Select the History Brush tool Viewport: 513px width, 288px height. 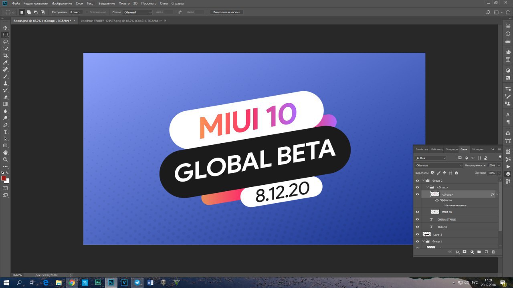6,90
